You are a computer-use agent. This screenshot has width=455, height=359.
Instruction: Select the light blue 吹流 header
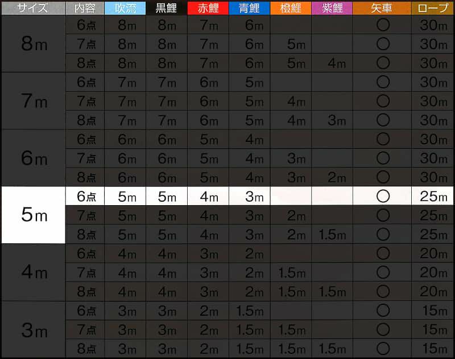click(x=126, y=8)
